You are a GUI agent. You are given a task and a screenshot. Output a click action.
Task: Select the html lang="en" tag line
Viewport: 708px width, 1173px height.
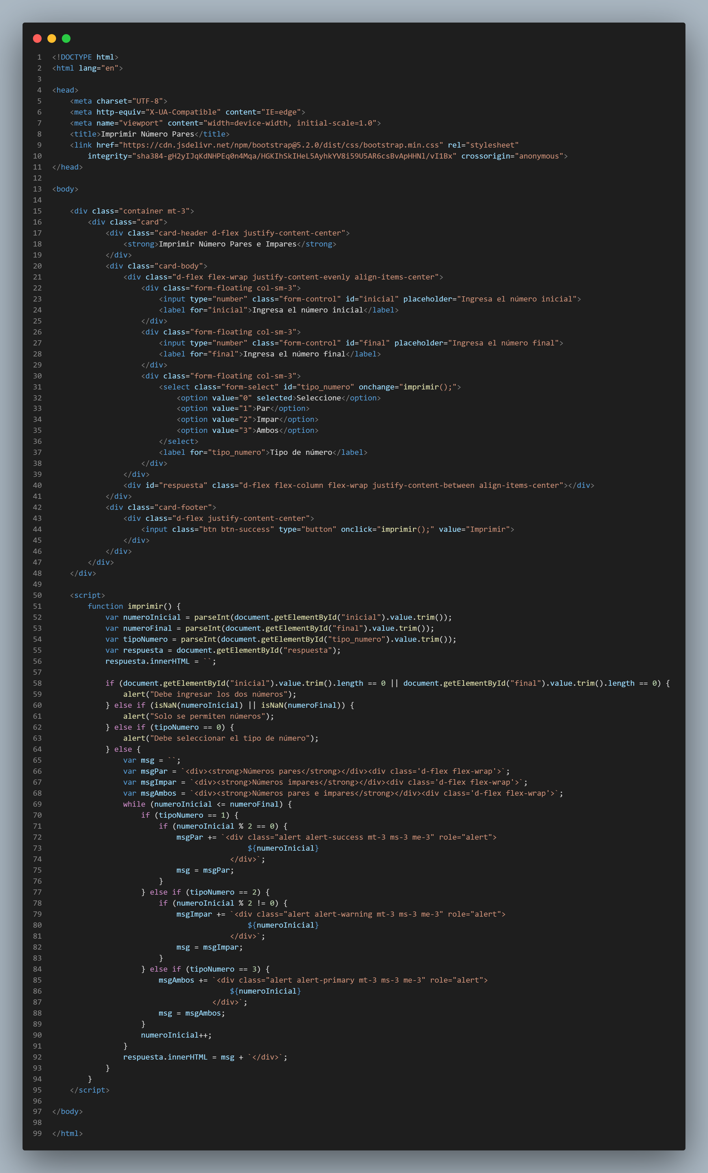tap(88, 68)
